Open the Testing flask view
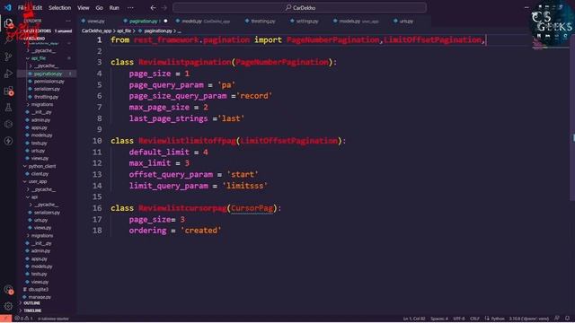Screen dimensions: 575x323 (x=8, y=108)
